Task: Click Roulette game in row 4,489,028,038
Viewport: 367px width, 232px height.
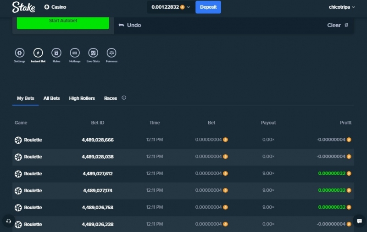Action: point(28,157)
